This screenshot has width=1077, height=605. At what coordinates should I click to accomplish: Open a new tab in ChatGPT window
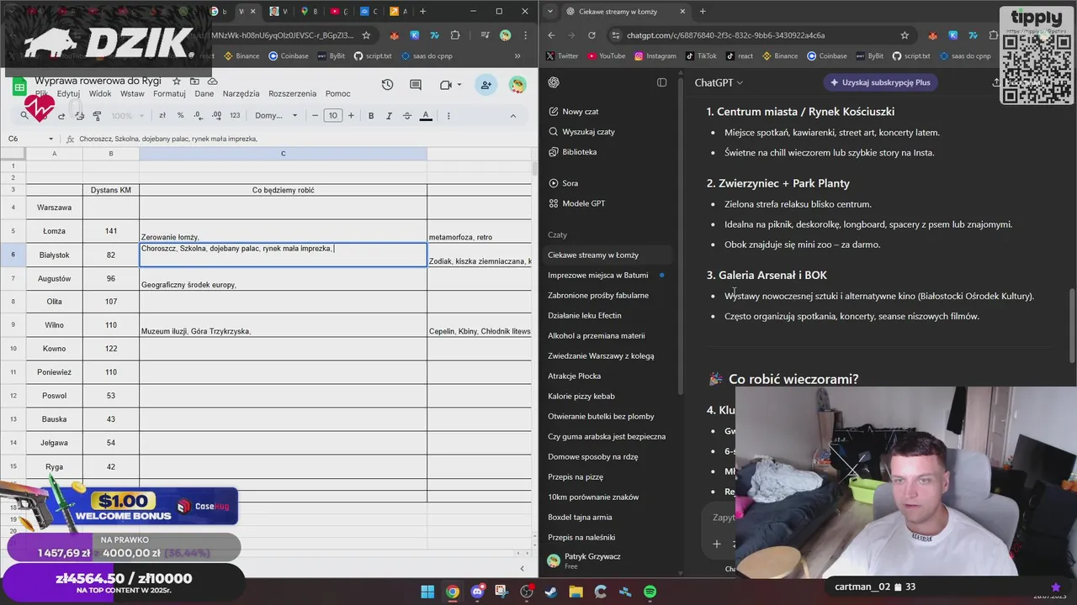coord(703,12)
